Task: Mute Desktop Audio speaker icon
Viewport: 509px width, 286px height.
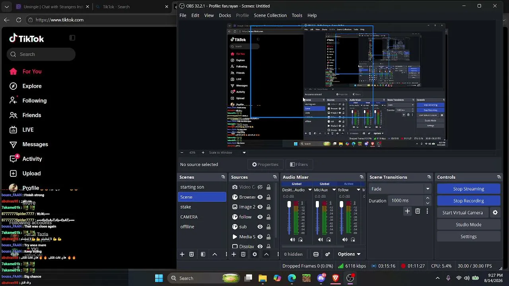Action: pyautogui.click(x=293, y=240)
